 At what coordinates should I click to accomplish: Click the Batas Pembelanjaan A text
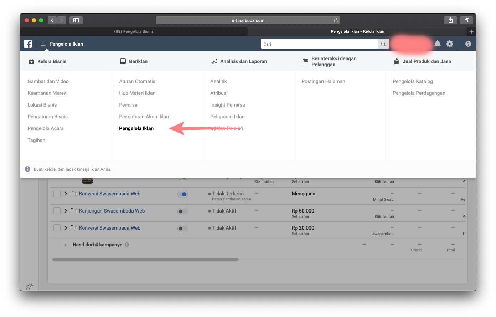coord(232,199)
